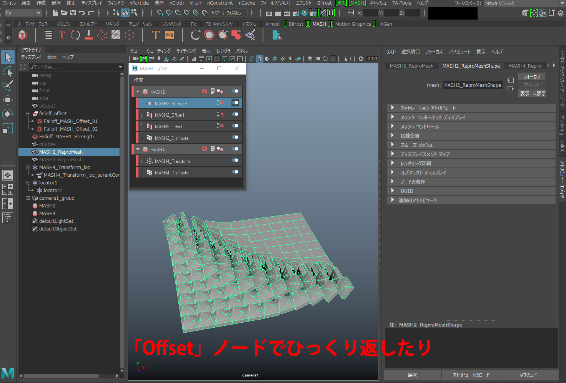Switch to Motion Graphics shelf tab
Screen dimensions: 566x383
[x=353, y=24]
